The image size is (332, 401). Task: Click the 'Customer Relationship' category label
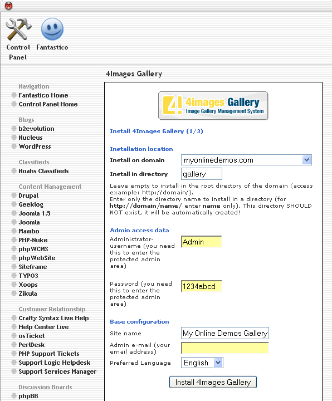(52, 309)
